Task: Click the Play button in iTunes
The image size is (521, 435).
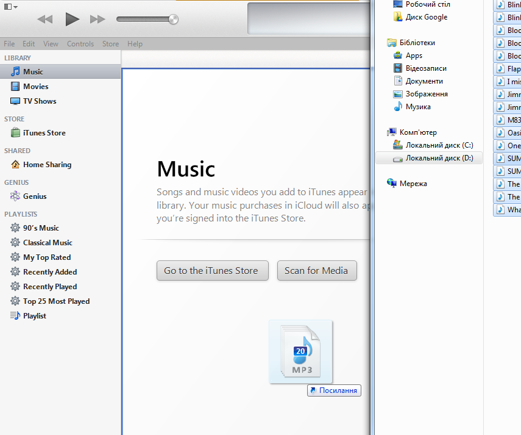Action: coord(73,19)
